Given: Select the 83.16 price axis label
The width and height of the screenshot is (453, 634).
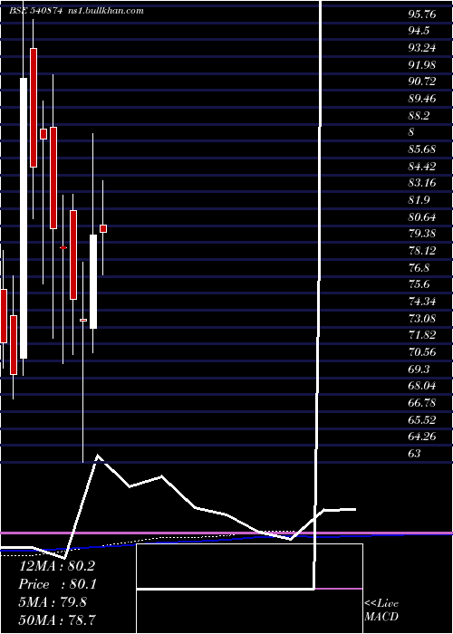Looking at the screenshot, I should 422,183.
